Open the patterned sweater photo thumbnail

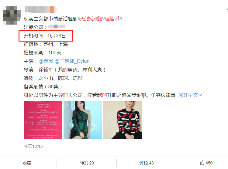123,120
